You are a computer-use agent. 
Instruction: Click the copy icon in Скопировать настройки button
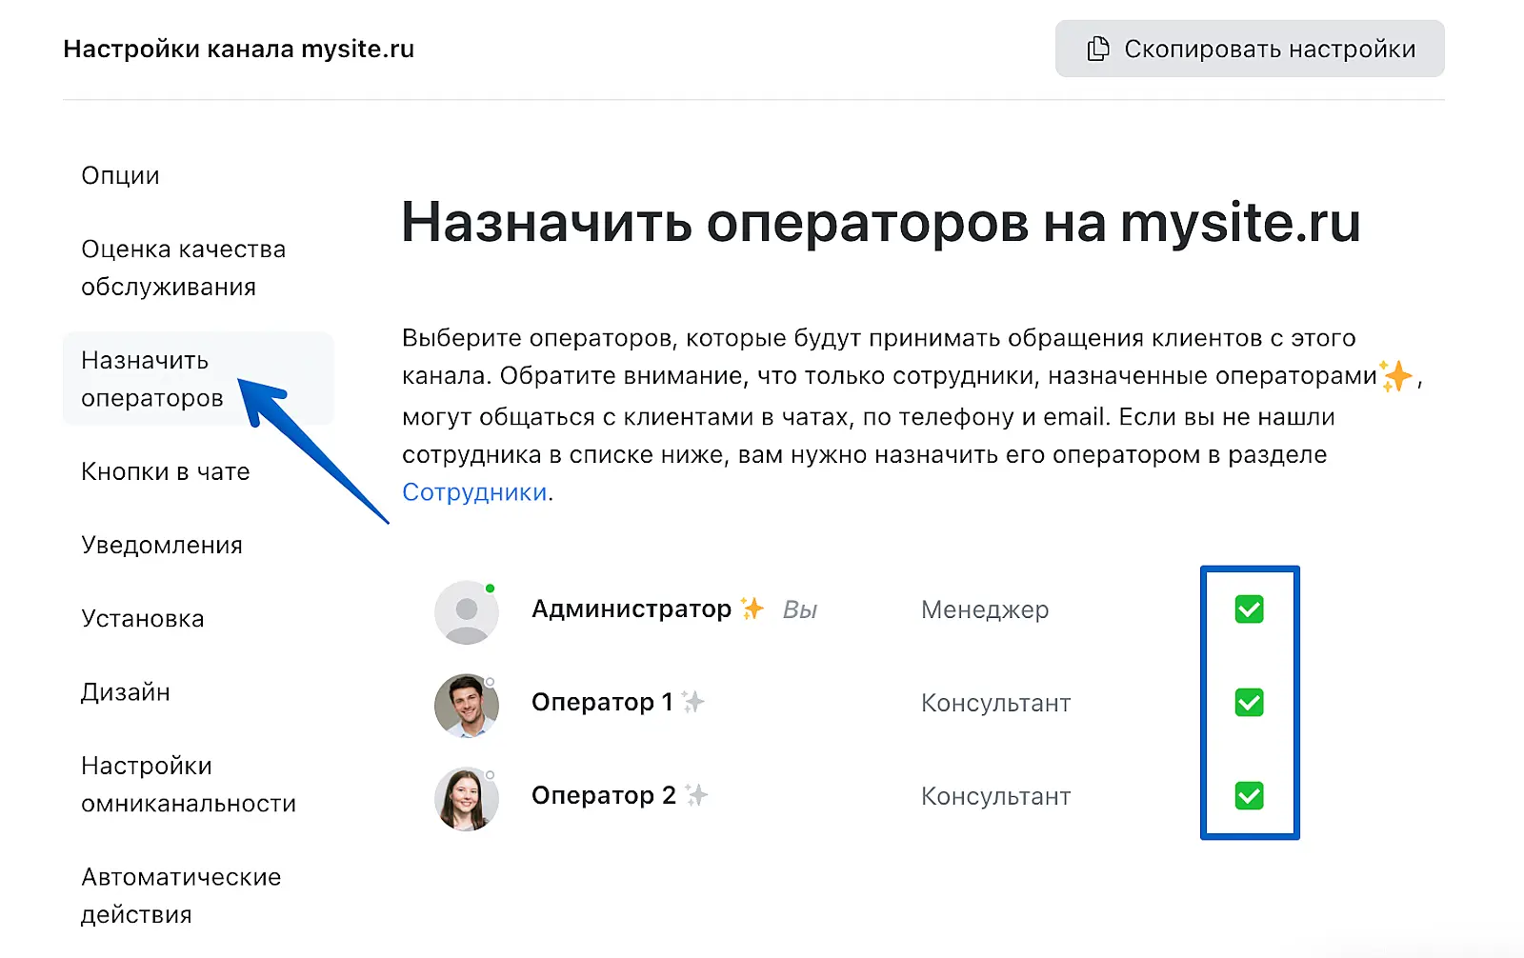(1098, 49)
